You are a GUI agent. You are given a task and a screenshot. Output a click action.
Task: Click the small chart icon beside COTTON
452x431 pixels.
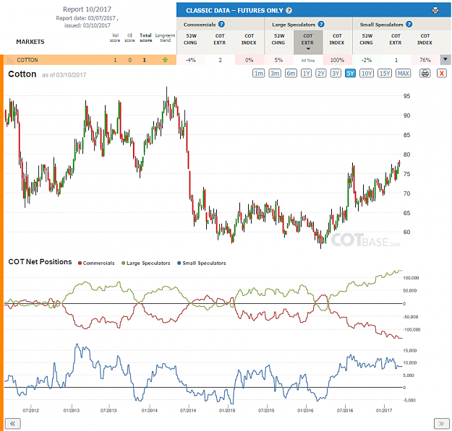10,60
